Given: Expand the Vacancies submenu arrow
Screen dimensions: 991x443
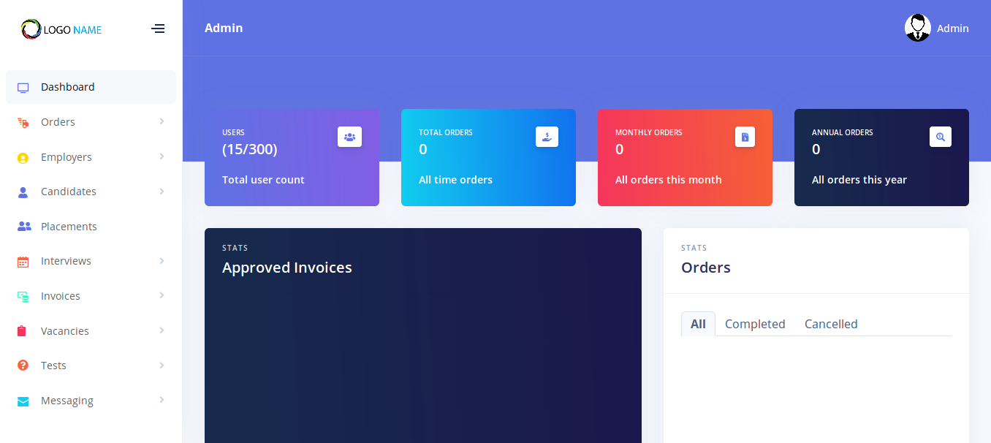Looking at the screenshot, I should 162,330.
